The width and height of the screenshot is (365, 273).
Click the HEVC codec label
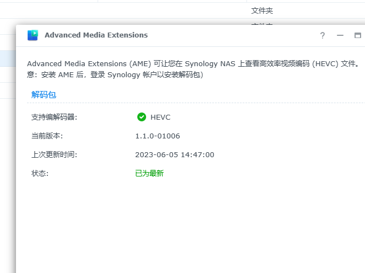click(x=160, y=117)
